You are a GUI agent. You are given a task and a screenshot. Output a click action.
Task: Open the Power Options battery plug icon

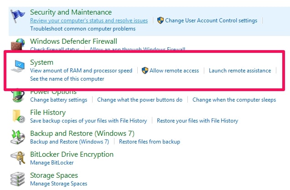(18, 96)
